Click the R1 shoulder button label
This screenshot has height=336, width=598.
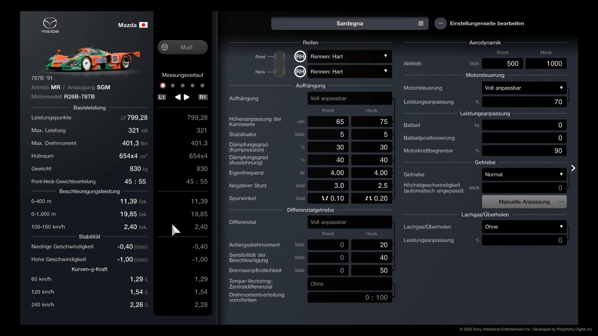203,97
